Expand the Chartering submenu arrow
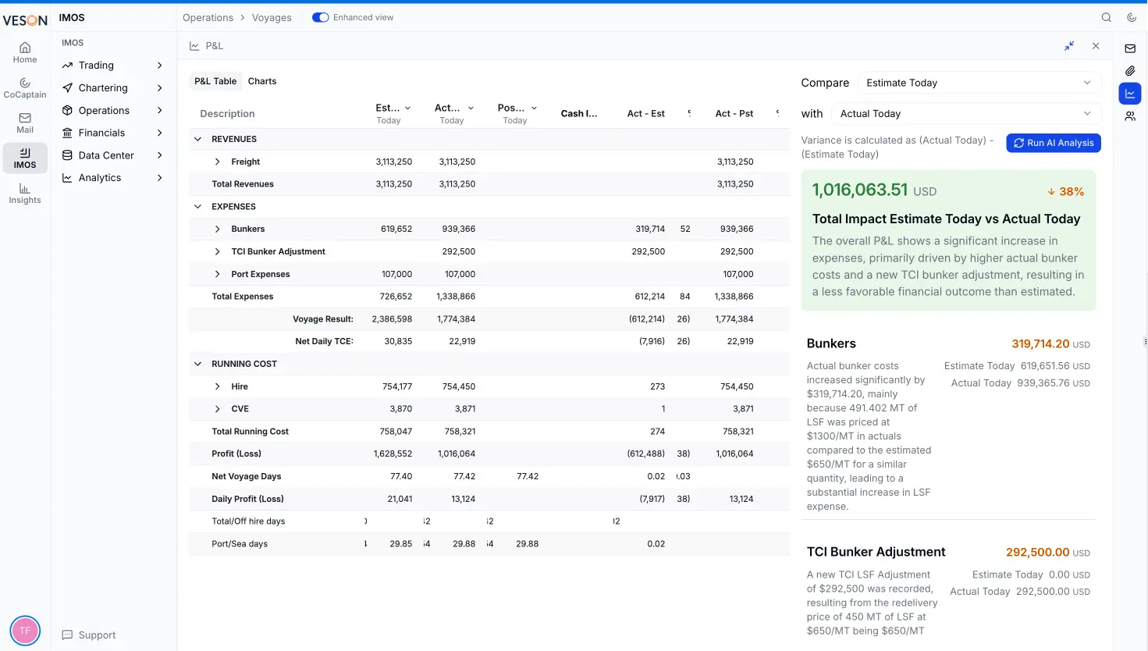This screenshot has height=651, width=1148. pyautogui.click(x=160, y=88)
